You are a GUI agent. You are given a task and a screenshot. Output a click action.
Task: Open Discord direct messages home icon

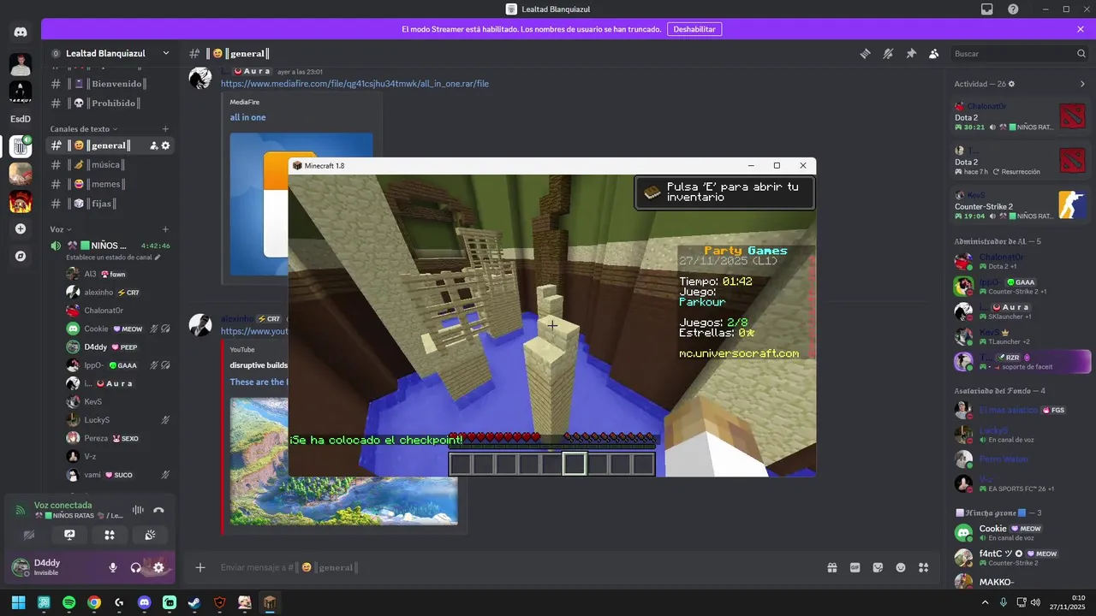tap(21, 32)
